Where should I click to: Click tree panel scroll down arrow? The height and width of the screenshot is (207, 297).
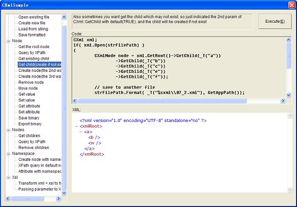pyautogui.click(x=64, y=193)
